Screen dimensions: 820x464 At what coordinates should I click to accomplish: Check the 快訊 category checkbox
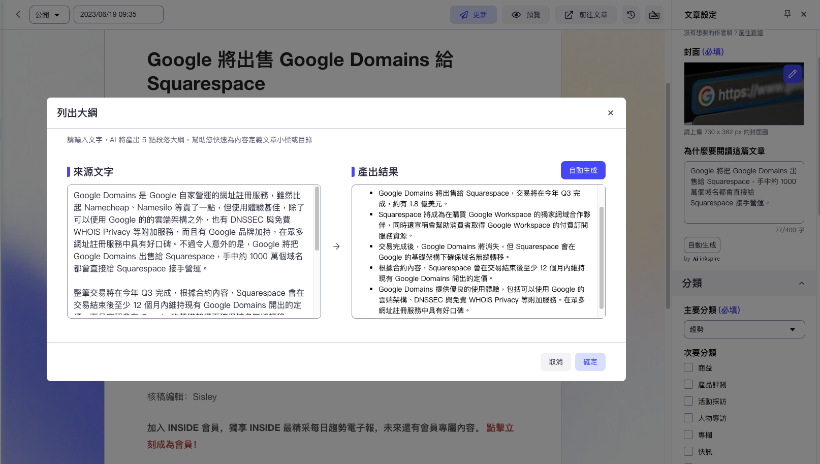[688, 451]
